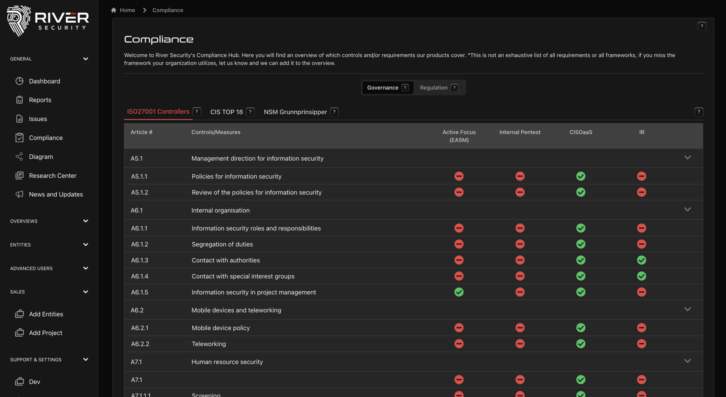Click the Diagram share-nodes icon
Viewport: 726px width, 397px height.
click(x=19, y=157)
